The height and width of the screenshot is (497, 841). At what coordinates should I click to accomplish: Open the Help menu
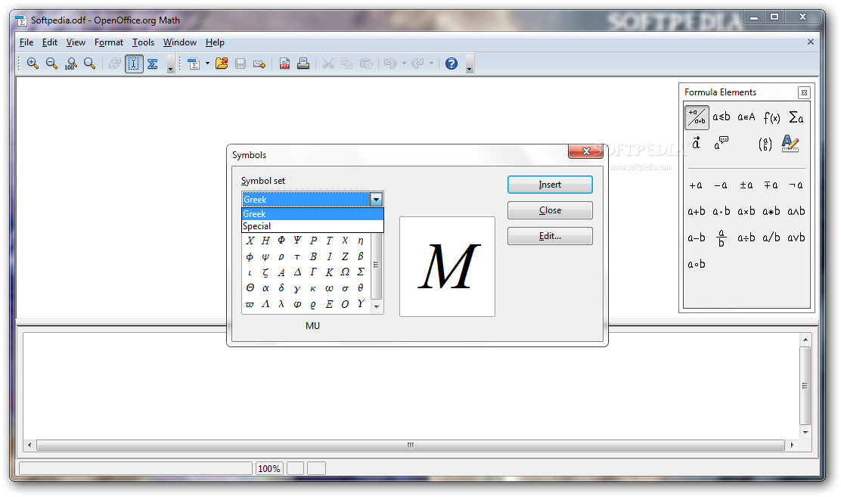coord(215,42)
